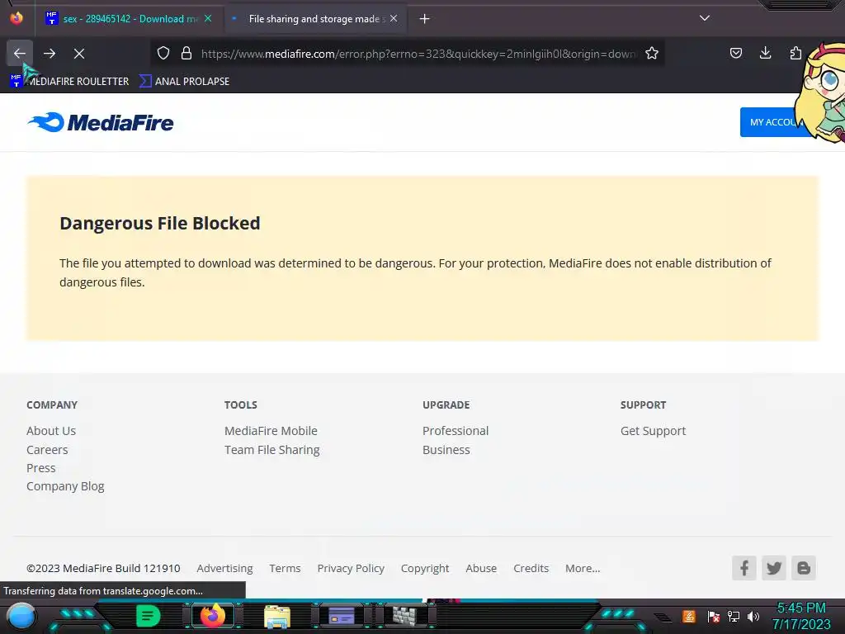Open the Get Support link
The height and width of the screenshot is (634, 845).
pos(654,431)
